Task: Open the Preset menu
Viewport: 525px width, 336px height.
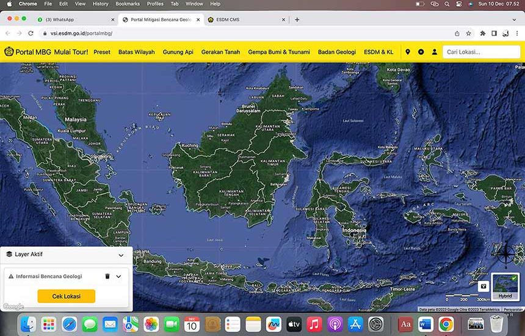Action: point(102,52)
